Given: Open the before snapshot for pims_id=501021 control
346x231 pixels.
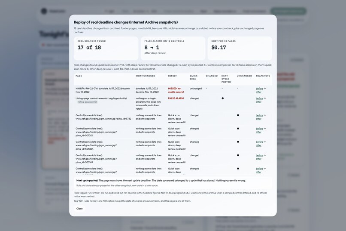Looking at the screenshot, I should [x=259, y=129].
